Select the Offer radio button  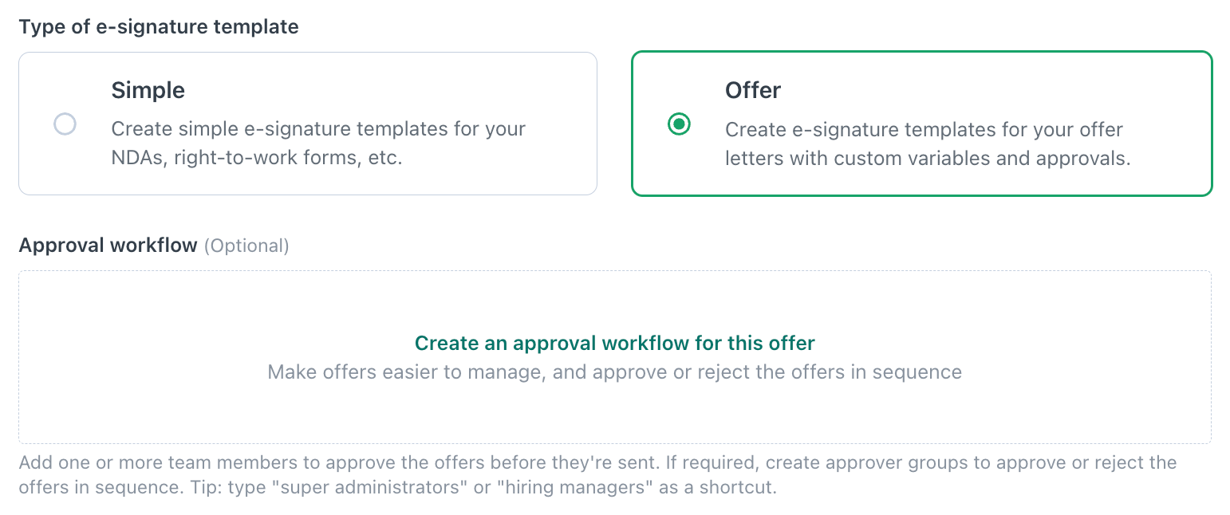click(x=679, y=124)
